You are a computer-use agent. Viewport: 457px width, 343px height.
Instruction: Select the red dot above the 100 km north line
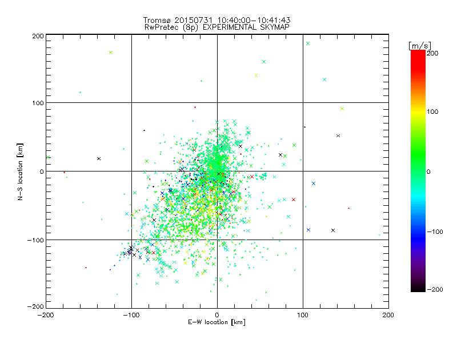[x=195, y=107]
